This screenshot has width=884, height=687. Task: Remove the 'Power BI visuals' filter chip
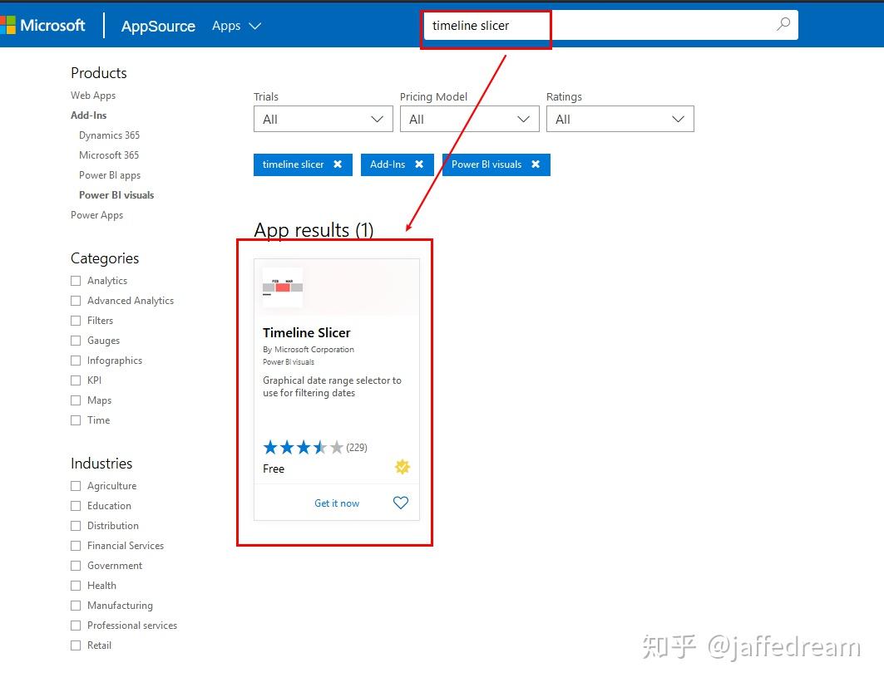coord(536,164)
